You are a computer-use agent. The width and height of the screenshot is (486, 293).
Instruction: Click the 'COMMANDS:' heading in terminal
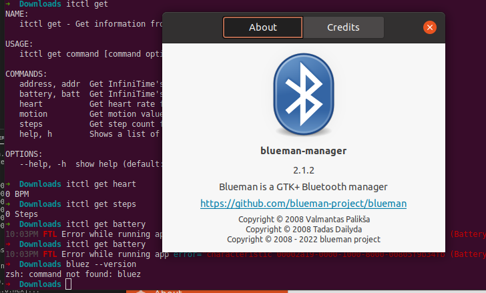(26, 73)
